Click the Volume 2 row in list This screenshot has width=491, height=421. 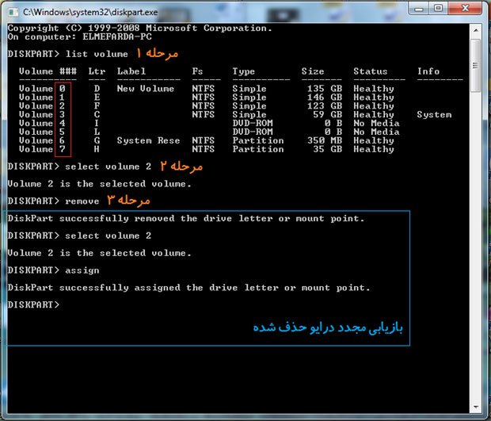pyautogui.click(x=207, y=106)
